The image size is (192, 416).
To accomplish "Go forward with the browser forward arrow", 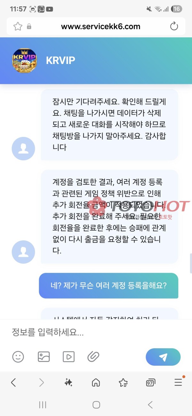I will click(x=41, y=382).
